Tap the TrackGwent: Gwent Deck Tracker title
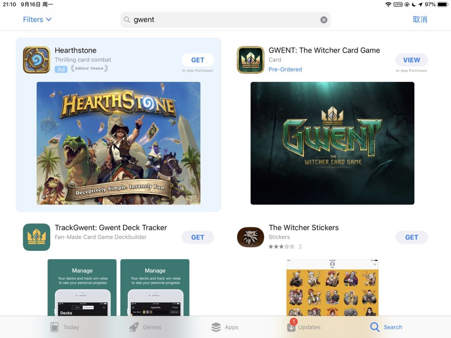 point(111,228)
